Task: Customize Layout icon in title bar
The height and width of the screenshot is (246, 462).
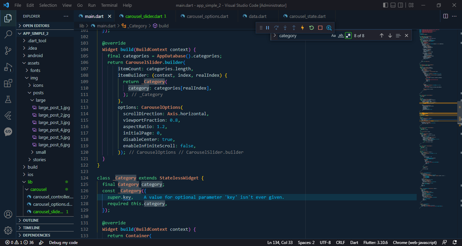Action: (411, 5)
